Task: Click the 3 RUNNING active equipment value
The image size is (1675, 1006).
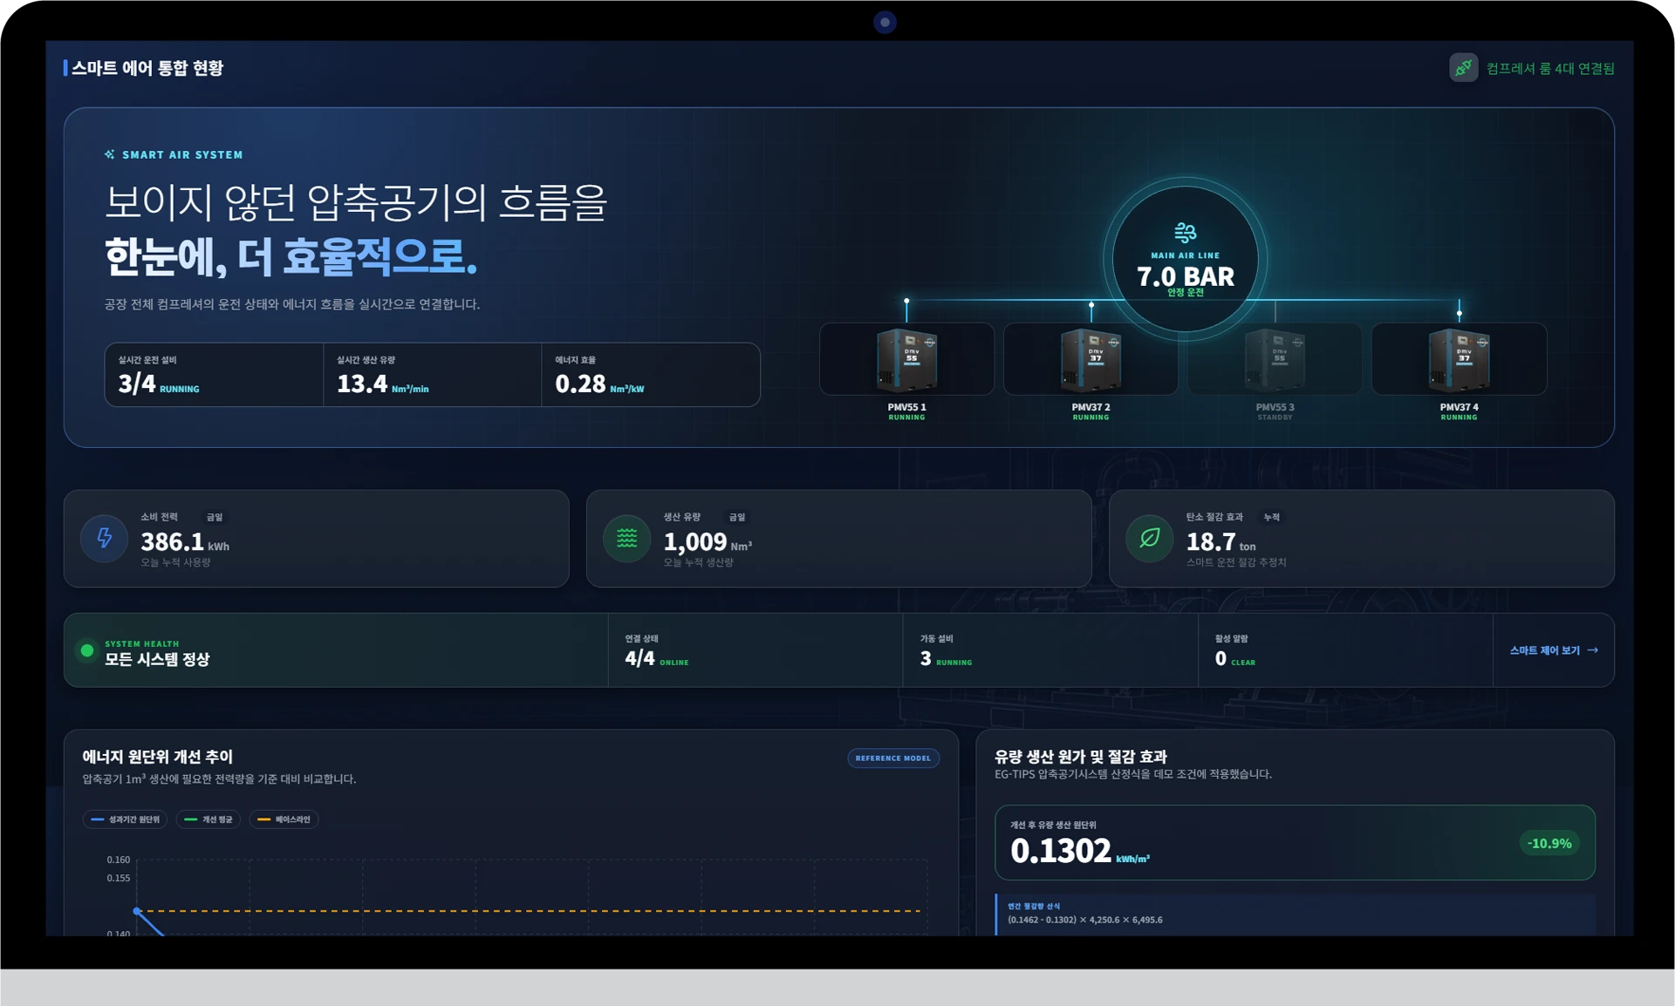Action: click(946, 658)
